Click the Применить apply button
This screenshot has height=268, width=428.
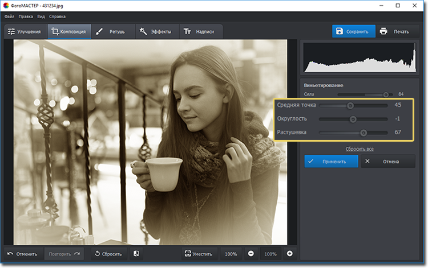click(331, 162)
